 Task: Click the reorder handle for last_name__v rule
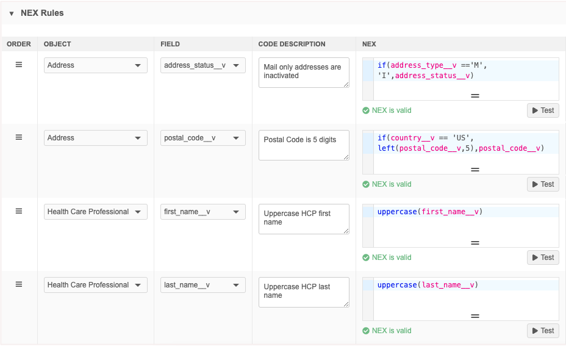[x=19, y=284]
